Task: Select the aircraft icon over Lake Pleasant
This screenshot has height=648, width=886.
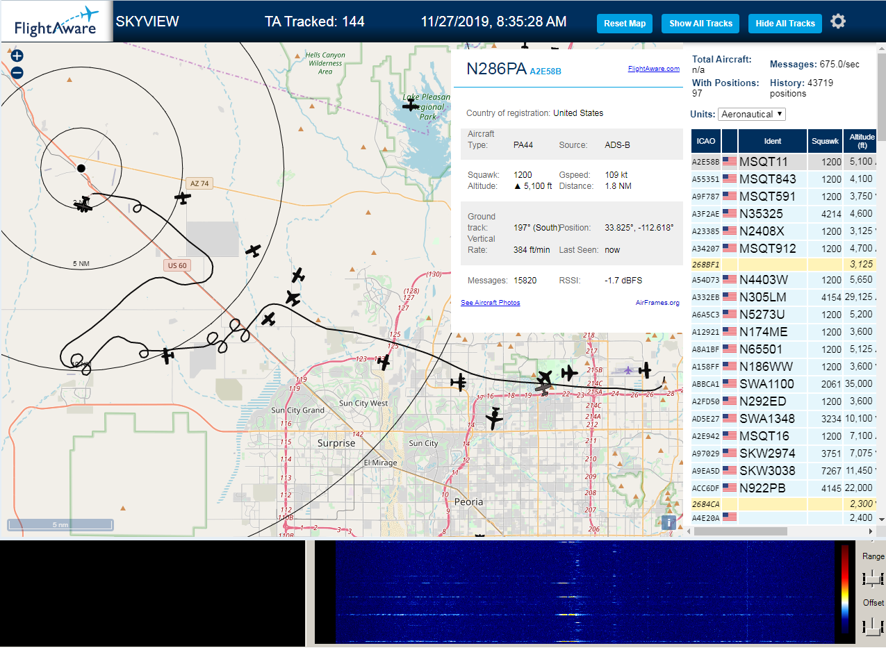Action: (411, 105)
